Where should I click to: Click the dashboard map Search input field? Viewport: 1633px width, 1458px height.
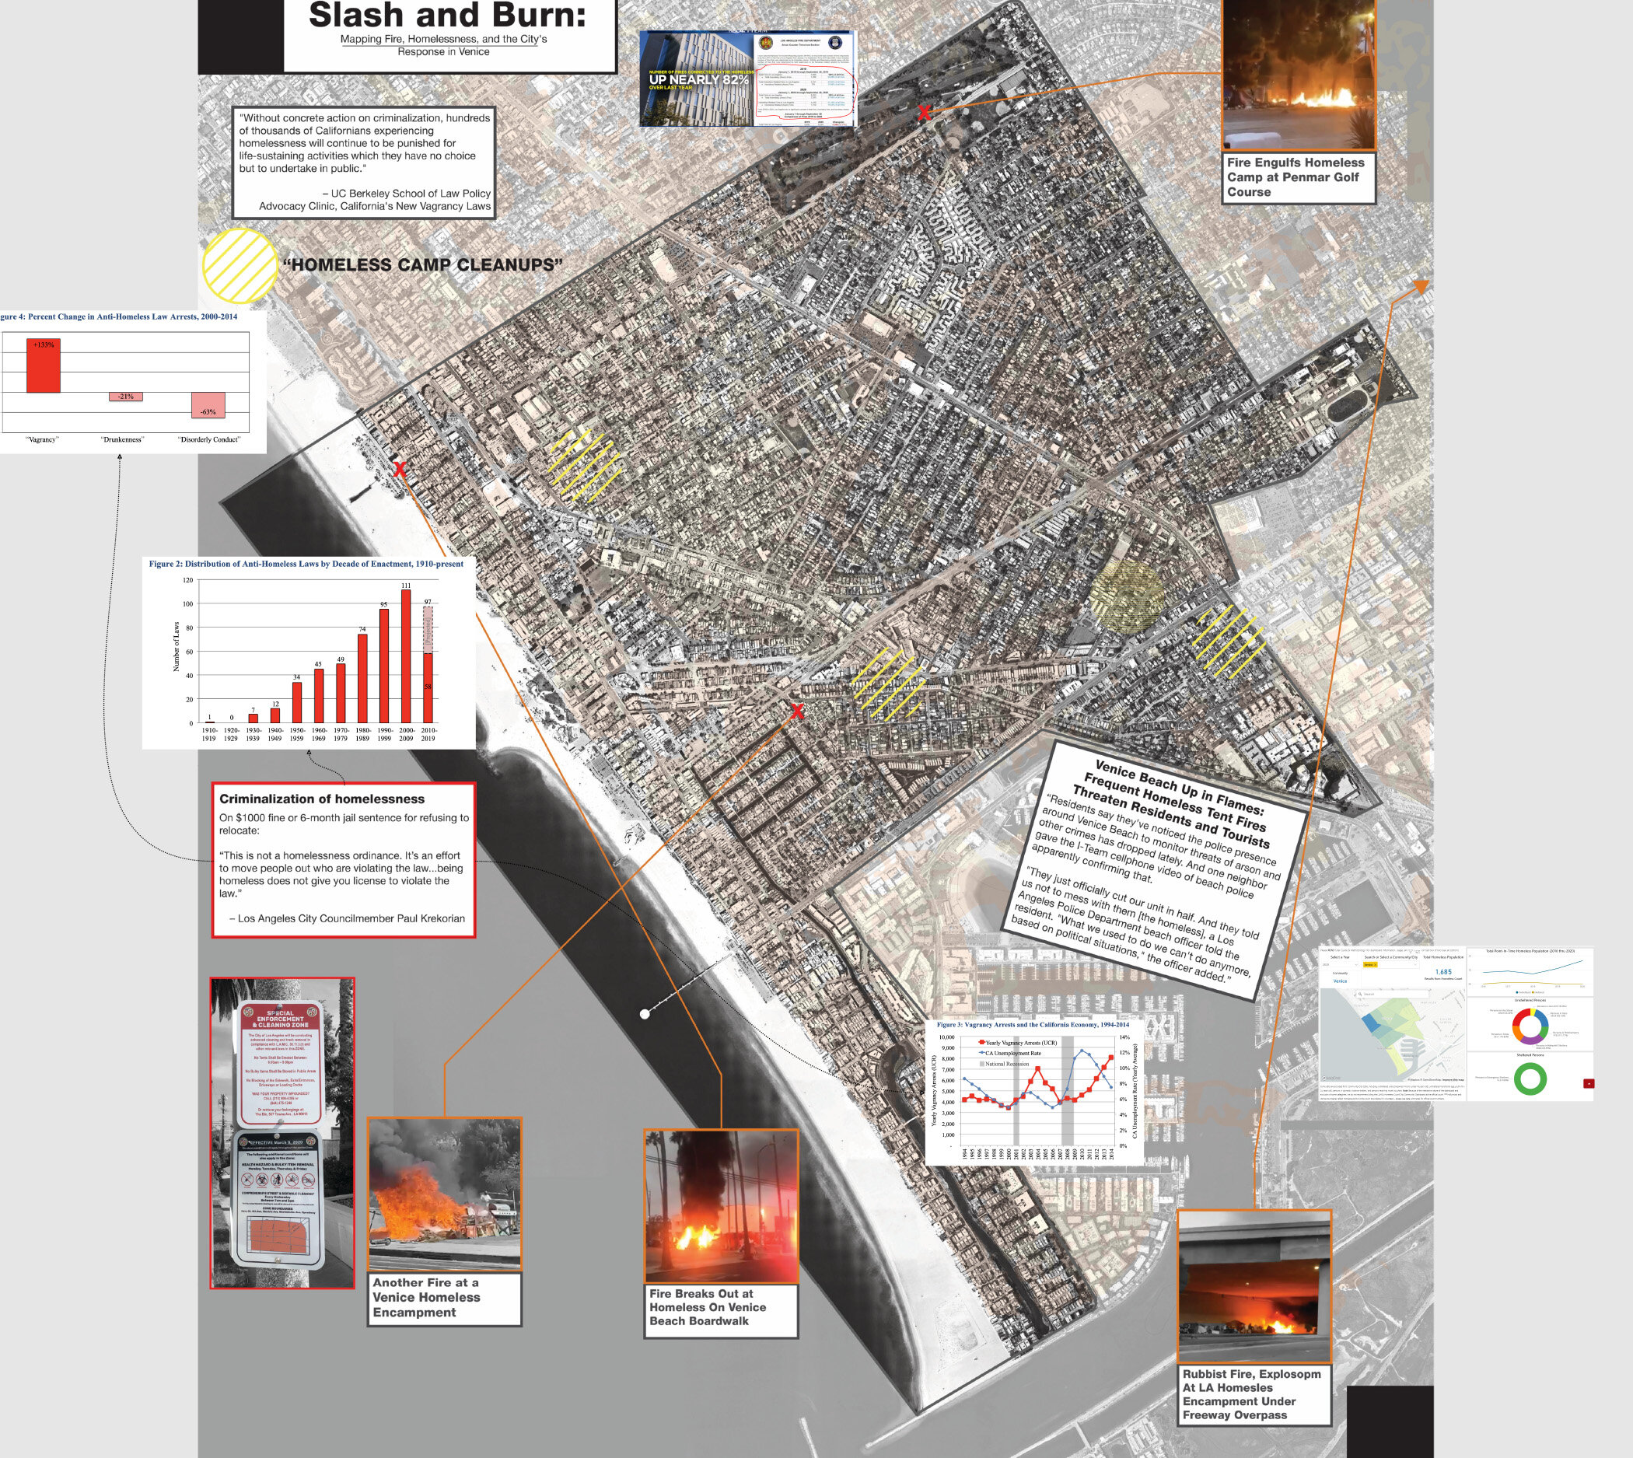coord(1393,995)
